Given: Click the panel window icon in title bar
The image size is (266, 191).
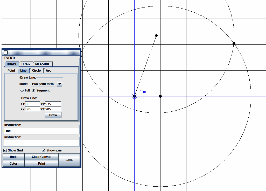Looking at the screenshot, I should pos(6,52).
